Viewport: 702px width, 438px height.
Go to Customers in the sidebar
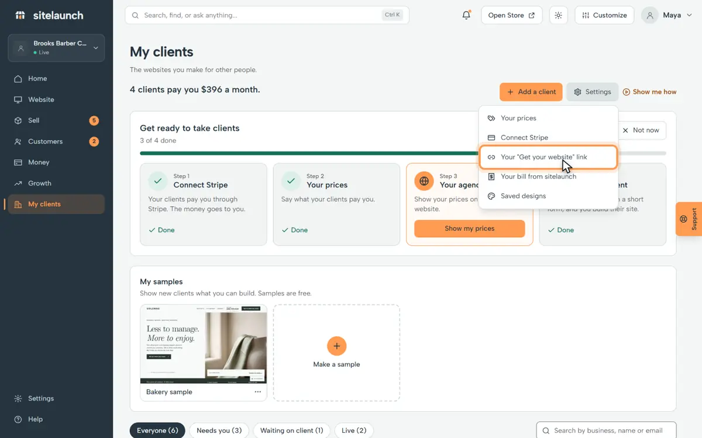pos(56,141)
